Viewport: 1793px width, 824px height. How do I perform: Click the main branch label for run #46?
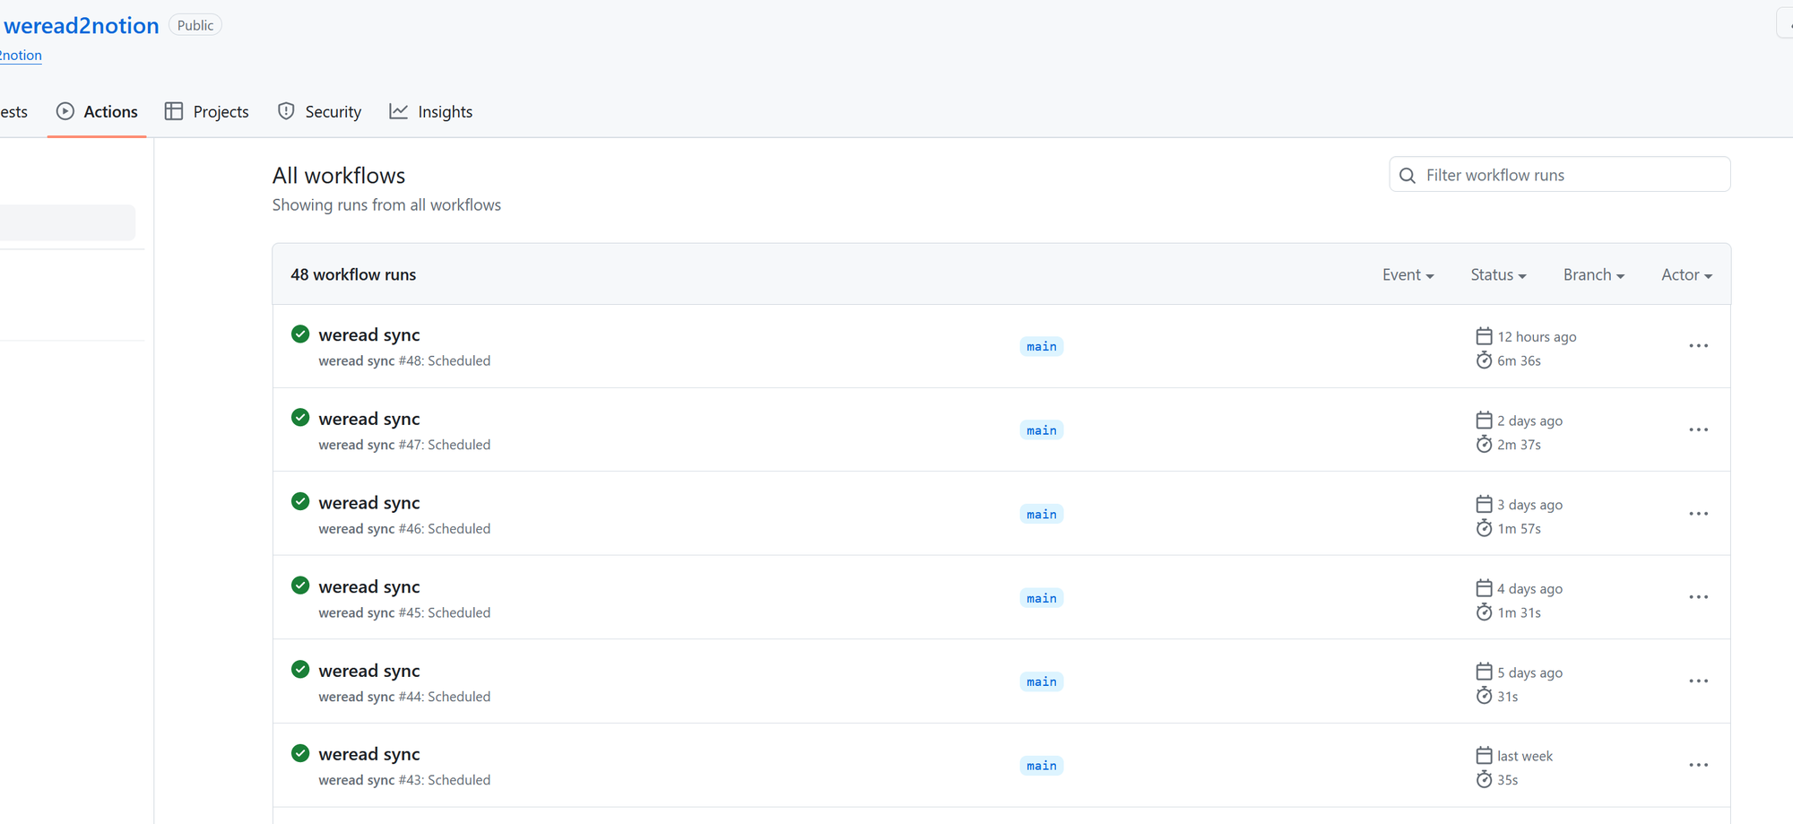click(1041, 515)
